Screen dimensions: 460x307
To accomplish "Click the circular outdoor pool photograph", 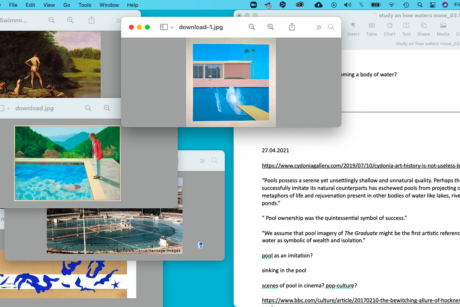I will (115, 231).
